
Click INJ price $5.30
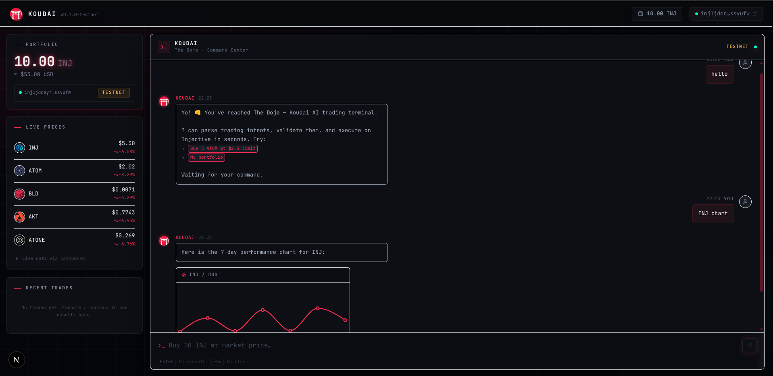tap(127, 143)
